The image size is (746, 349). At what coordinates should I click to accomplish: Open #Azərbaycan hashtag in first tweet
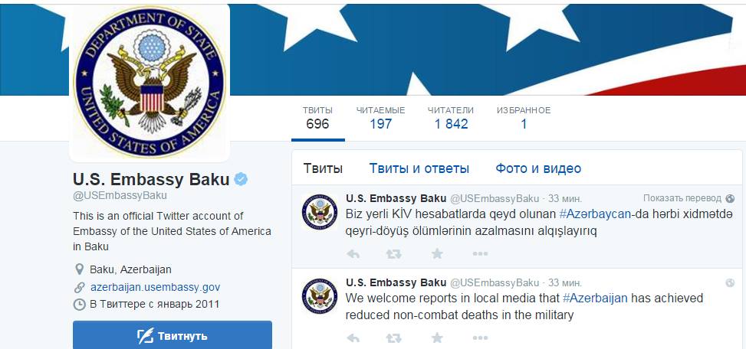click(x=595, y=214)
